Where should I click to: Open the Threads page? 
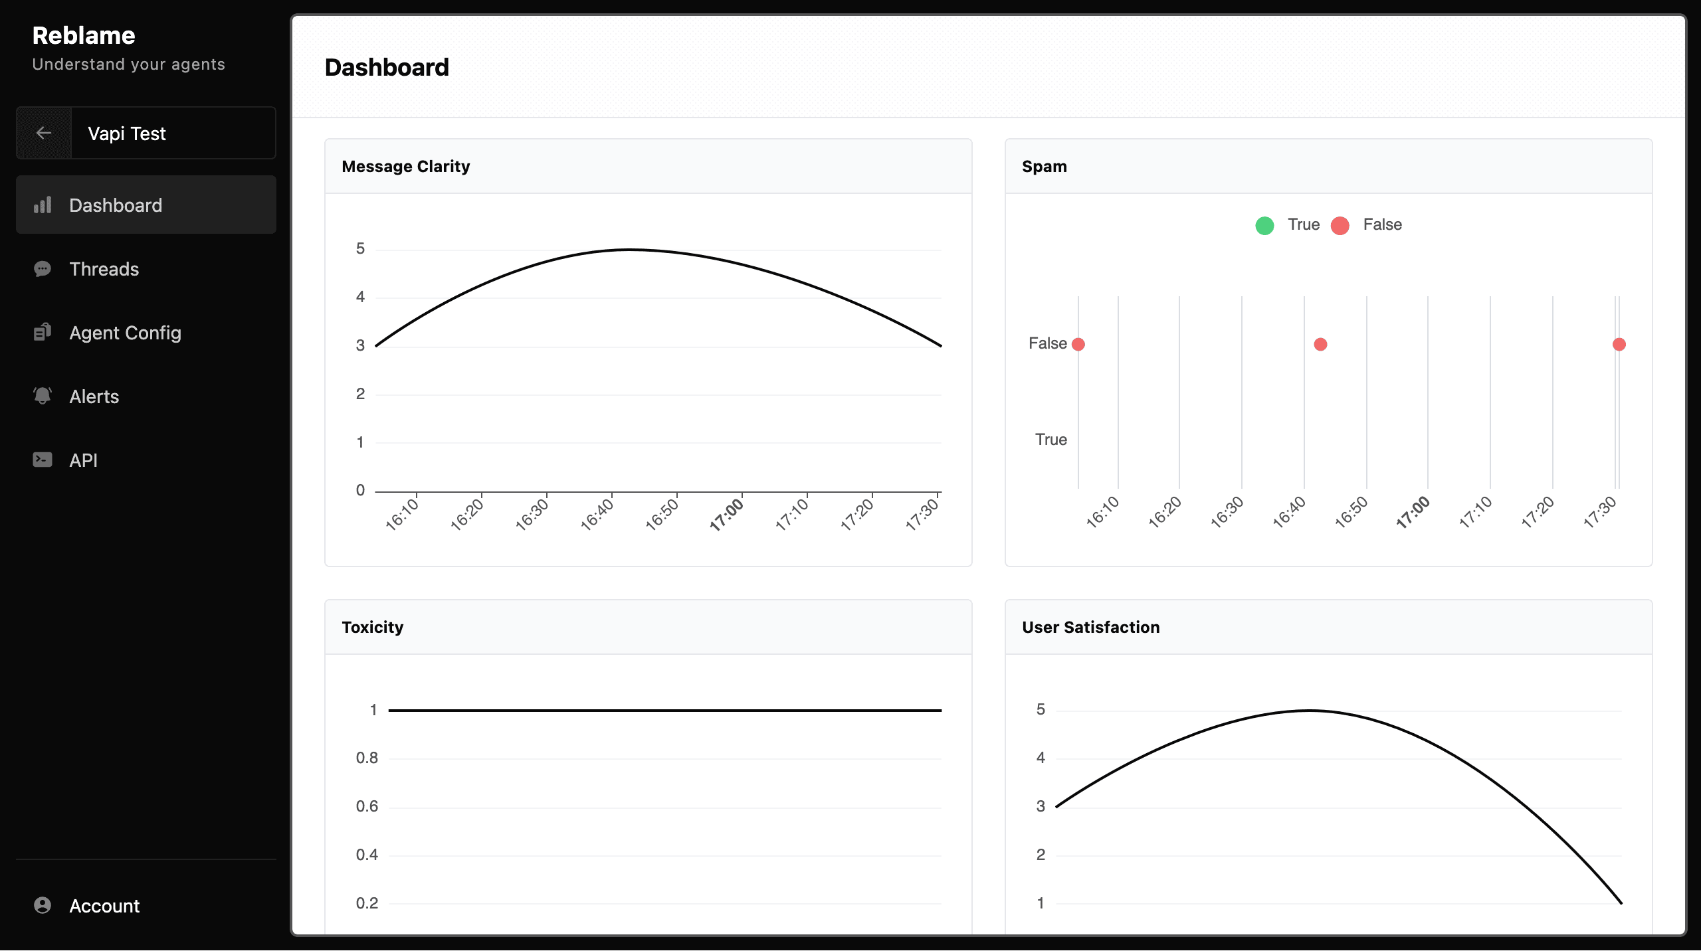click(104, 269)
